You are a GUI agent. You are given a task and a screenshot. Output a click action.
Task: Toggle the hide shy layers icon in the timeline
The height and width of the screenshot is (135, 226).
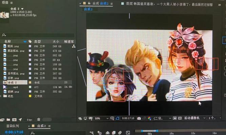107,133
